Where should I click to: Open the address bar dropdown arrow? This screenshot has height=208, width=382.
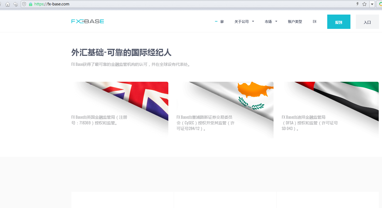coord(372,4)
